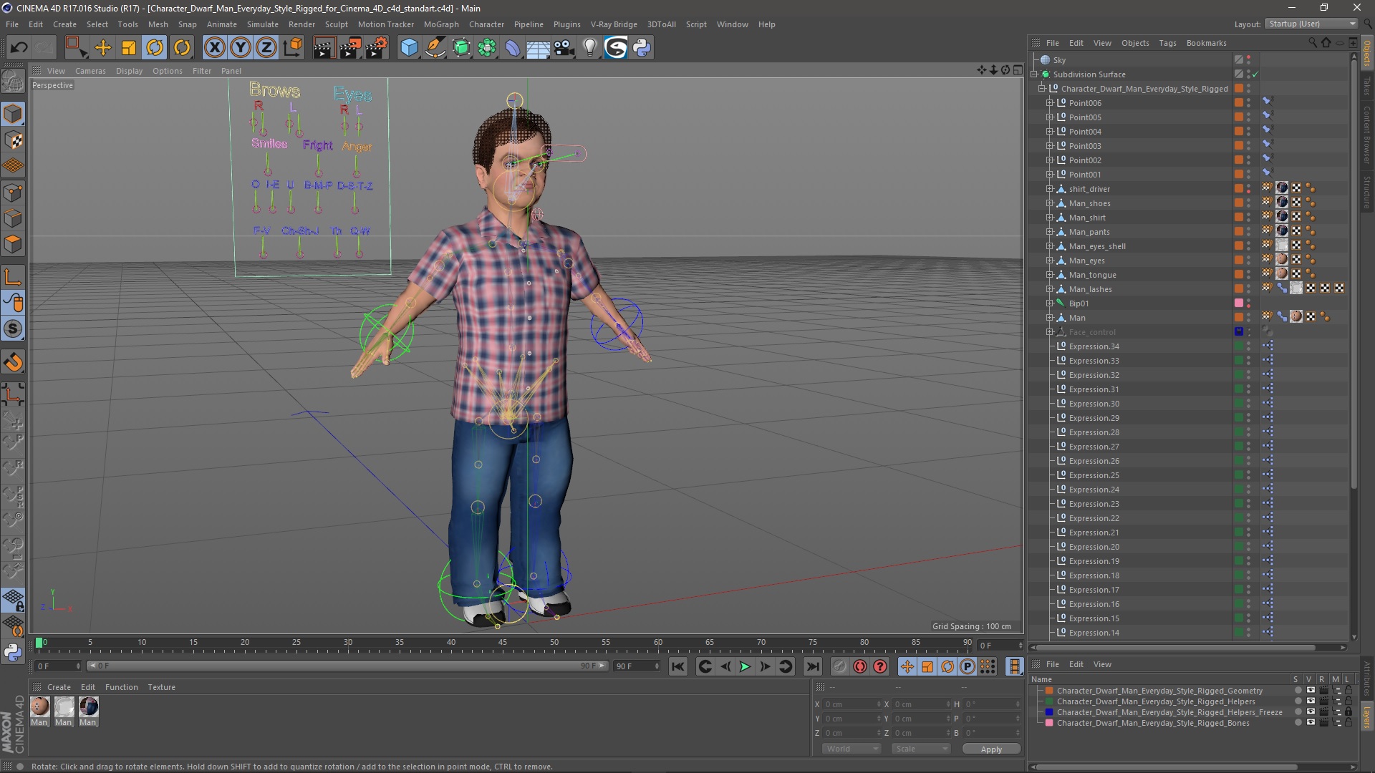The image size is (1375, 773).
Task: Add a Light object icon
Action: click(590, 48)
